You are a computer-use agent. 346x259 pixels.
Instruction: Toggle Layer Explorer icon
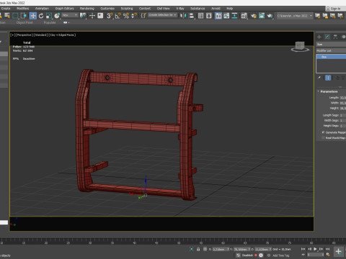(209, 16)
